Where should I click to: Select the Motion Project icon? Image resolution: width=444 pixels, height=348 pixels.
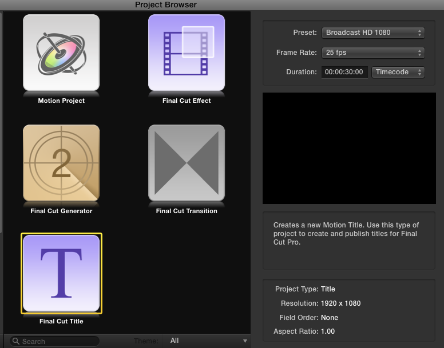click(x=61, y=53)
